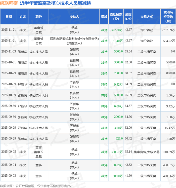Click the 380.57万 share change value
The height and width of the screenshot is (188, 176).
117,152
